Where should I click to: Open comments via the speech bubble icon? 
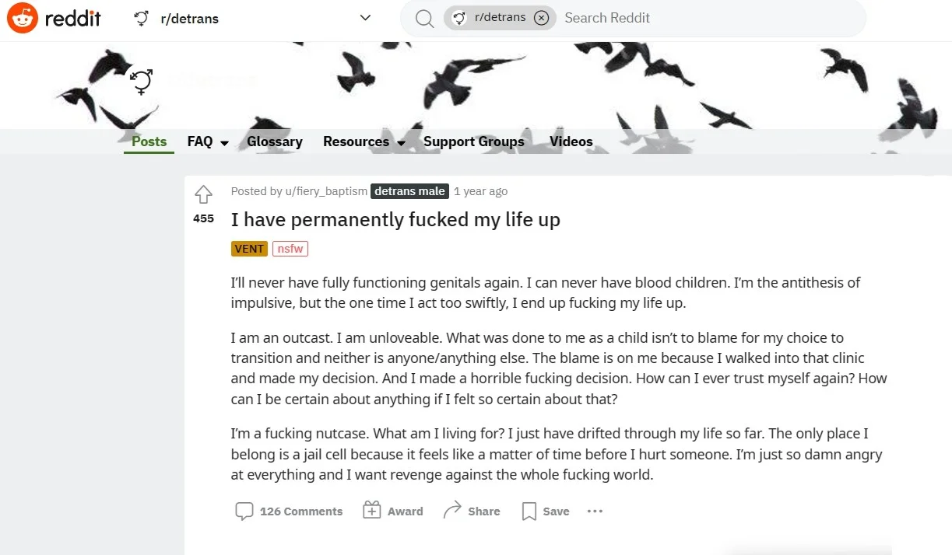[x=244, y=511]
